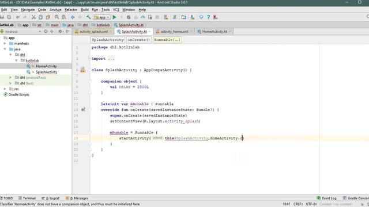The image size is (369, 207).
Task: Open the Tools menu
Action: click(106, 10)
